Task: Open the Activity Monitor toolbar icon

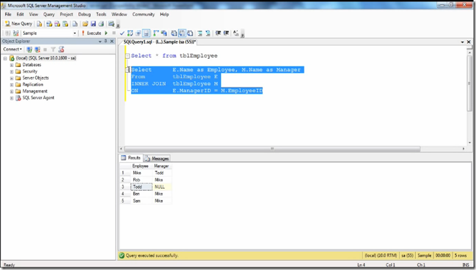Action: pos(111,24)
